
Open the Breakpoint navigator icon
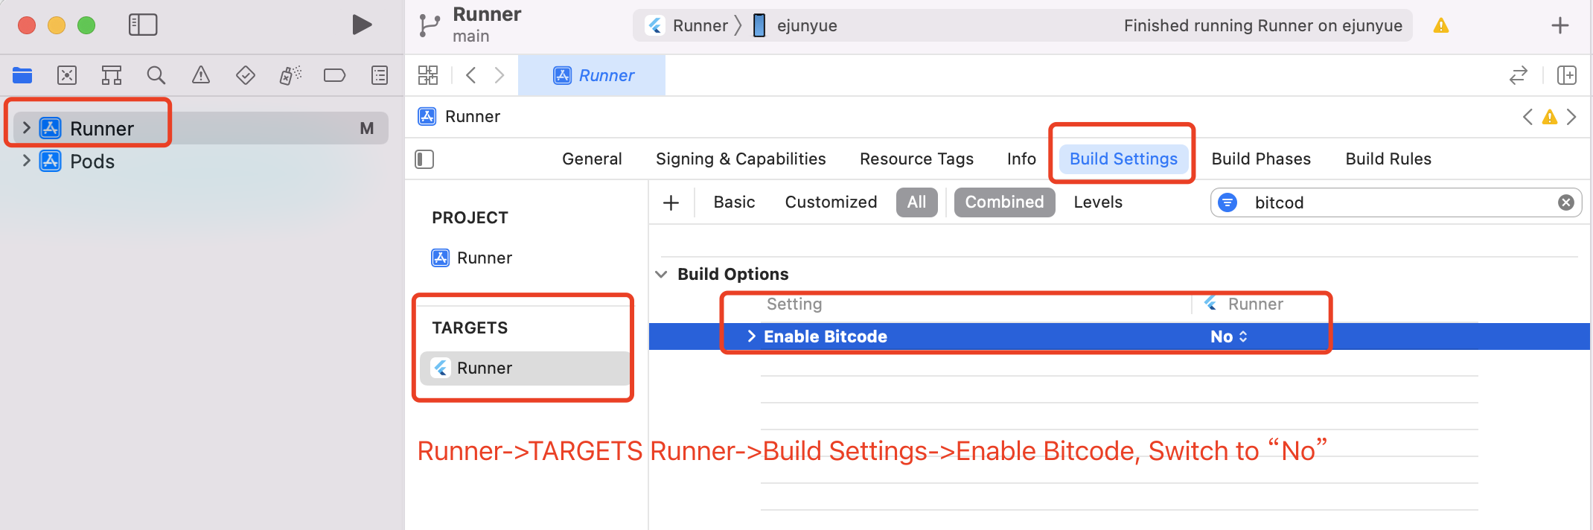(x=334, y=75)
